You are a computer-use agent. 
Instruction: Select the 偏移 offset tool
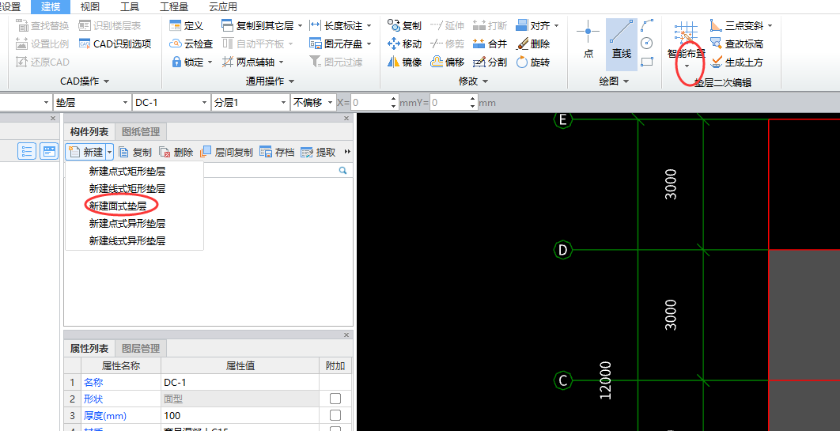point(448,62)
